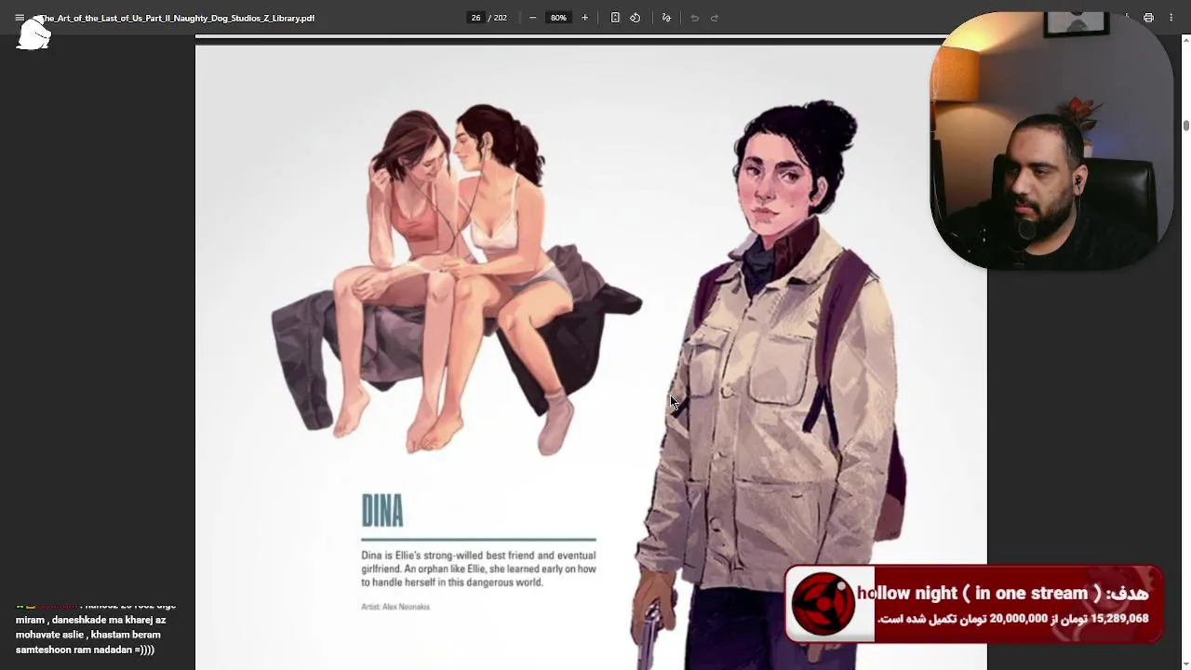Click the 80% zoom level field
This screenshot has width=1191, height=670.
tap(558, 18)
